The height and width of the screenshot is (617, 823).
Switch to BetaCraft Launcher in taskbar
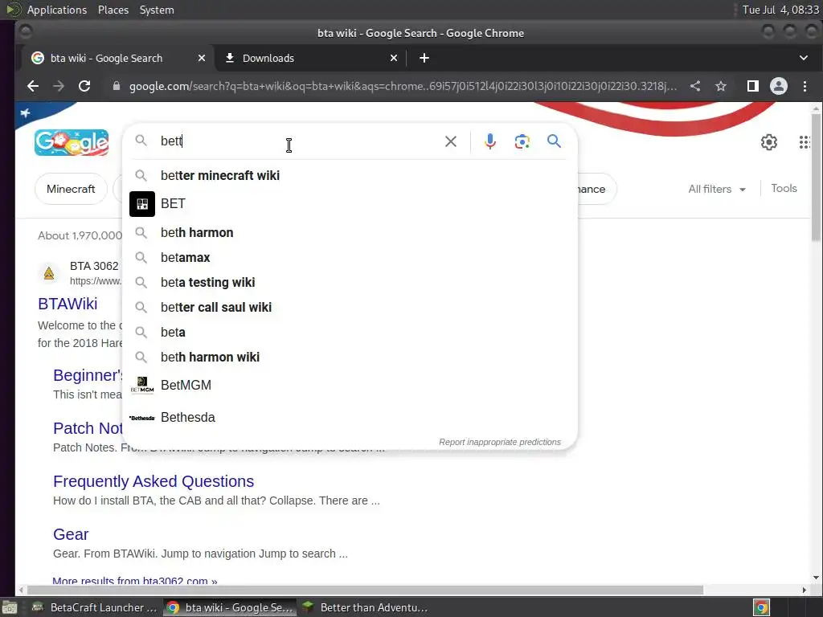click(95, 607)
